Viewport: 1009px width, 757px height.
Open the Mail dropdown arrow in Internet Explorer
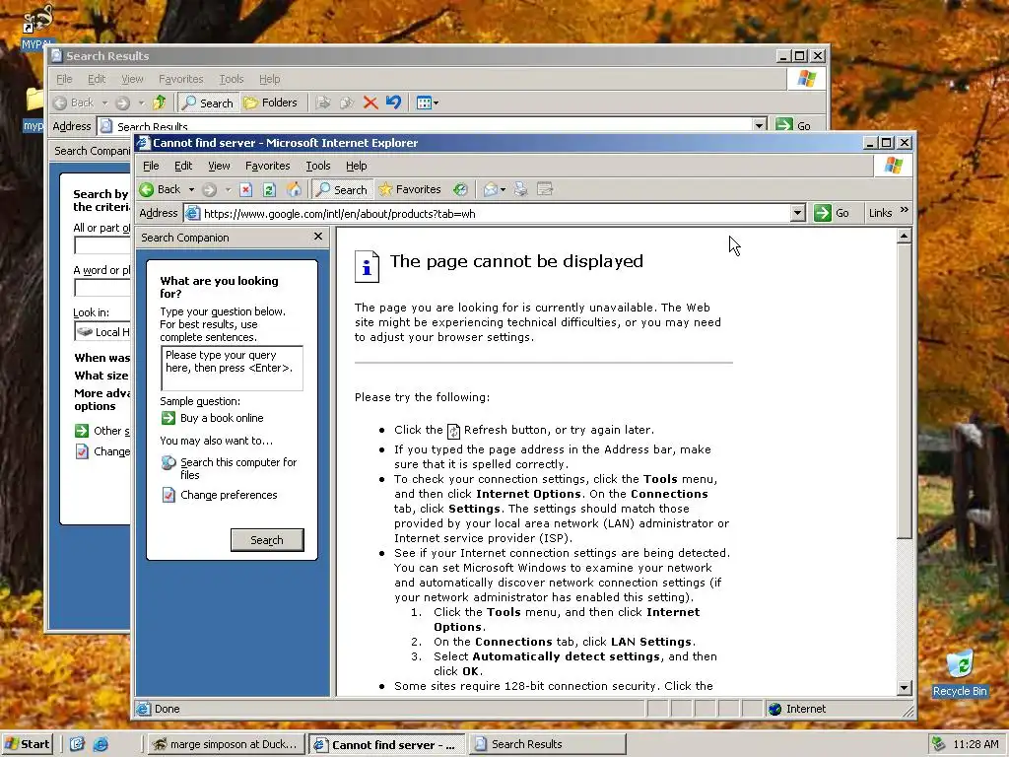[504, 189]
